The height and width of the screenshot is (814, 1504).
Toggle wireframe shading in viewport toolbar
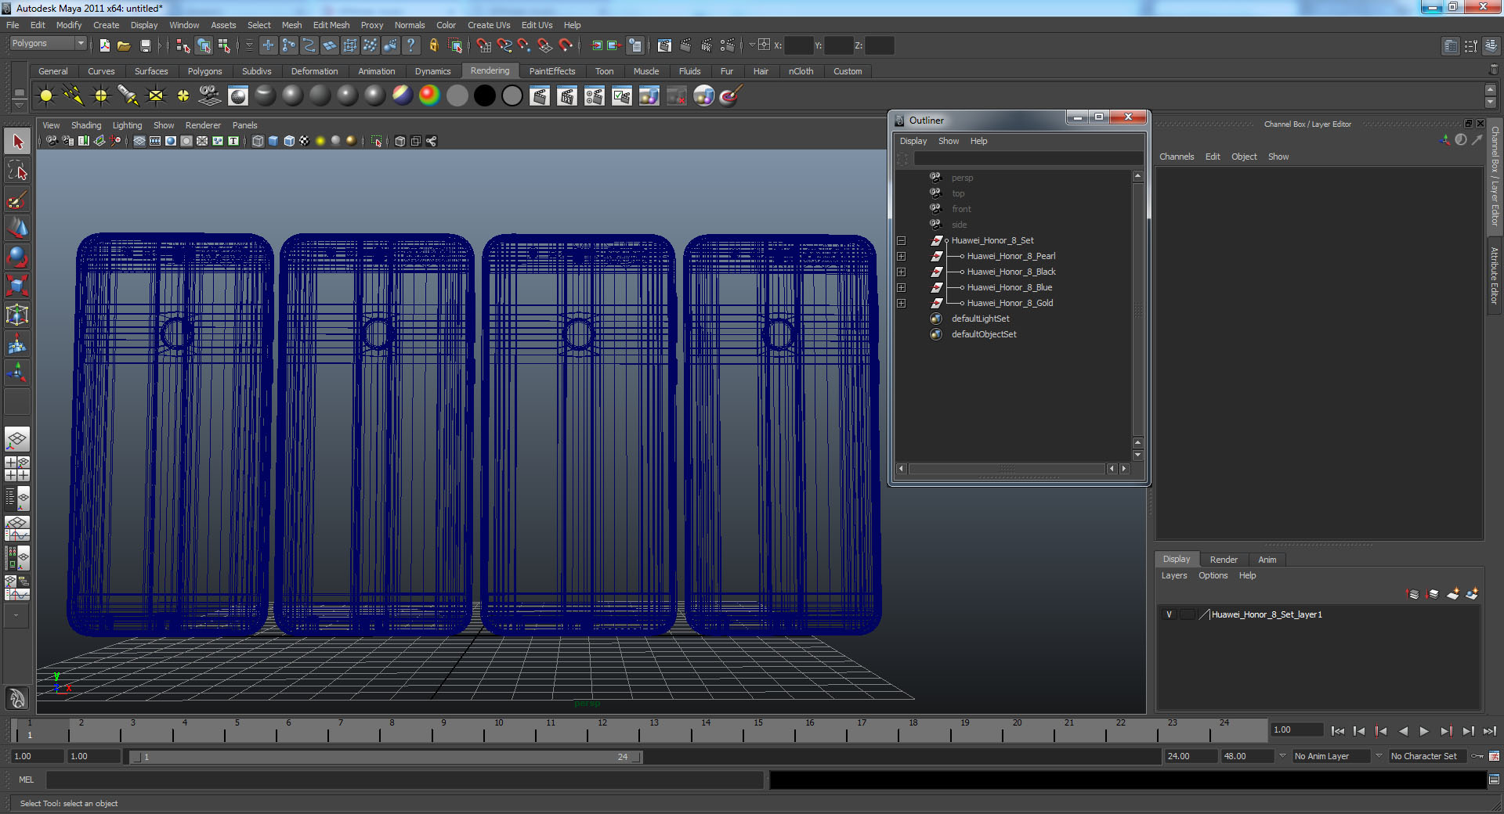point(258,141)
